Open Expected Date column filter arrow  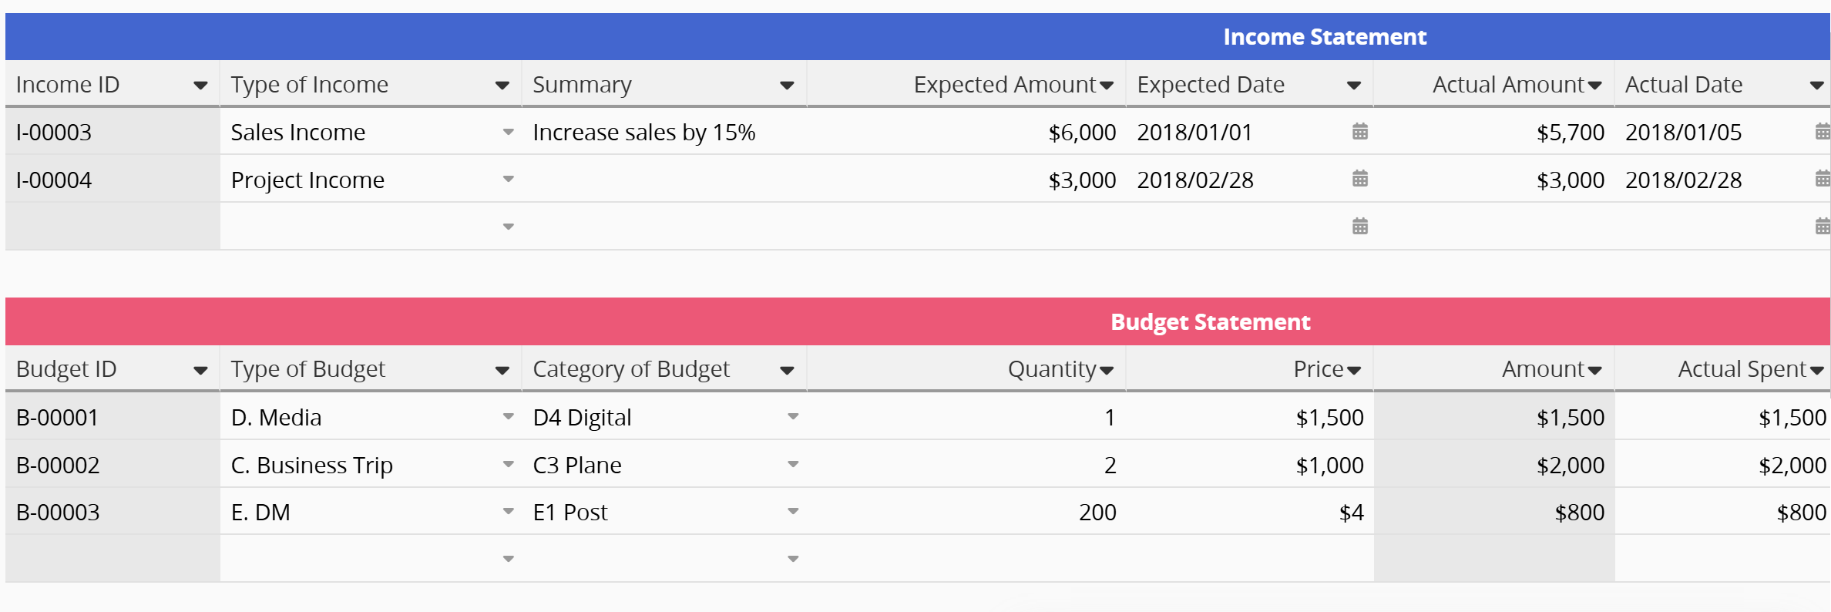click(1354, 86)
